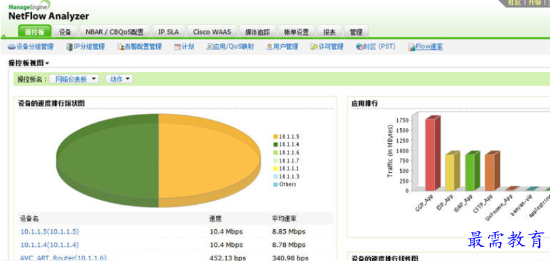Click the 应用/QoS映射 icon
The height and width of the screenshot is (261, 550).
pyautogui.click(x=209, y=47)
